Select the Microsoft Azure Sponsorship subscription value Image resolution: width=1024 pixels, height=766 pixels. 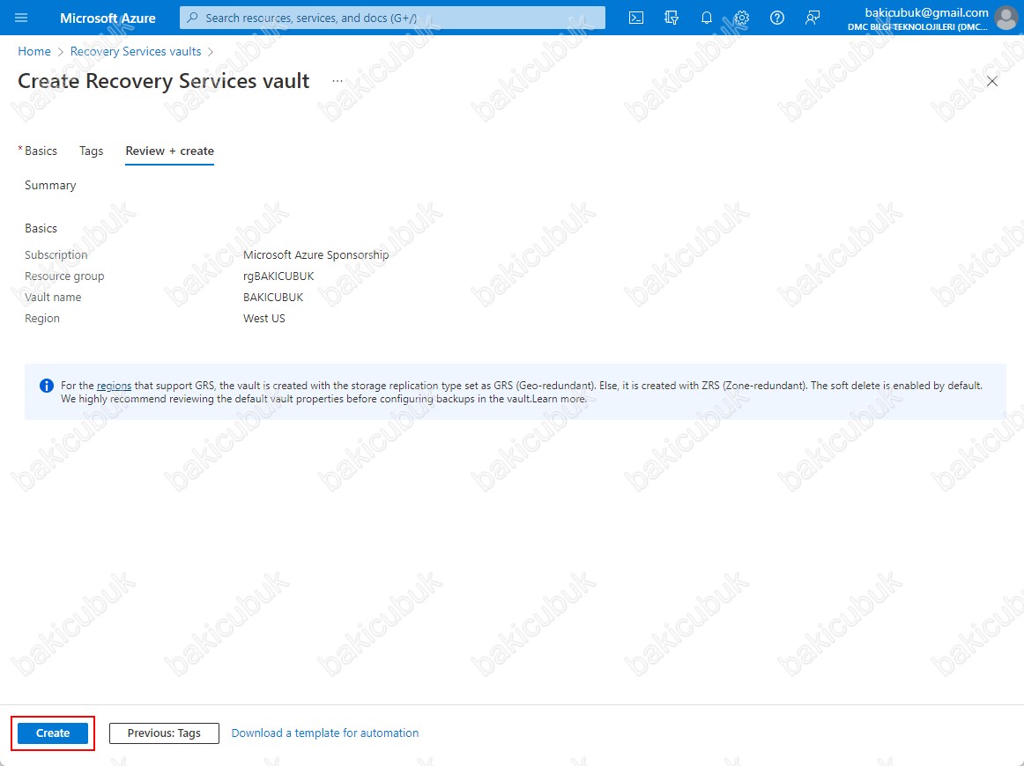click(316, 254)
